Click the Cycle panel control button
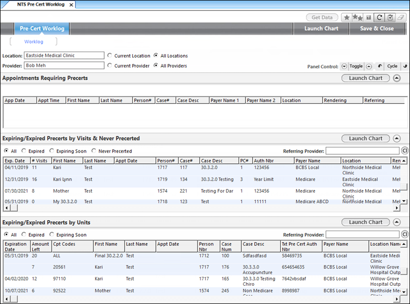The height and width of the screenshot is (304, 410). [392, 66]
